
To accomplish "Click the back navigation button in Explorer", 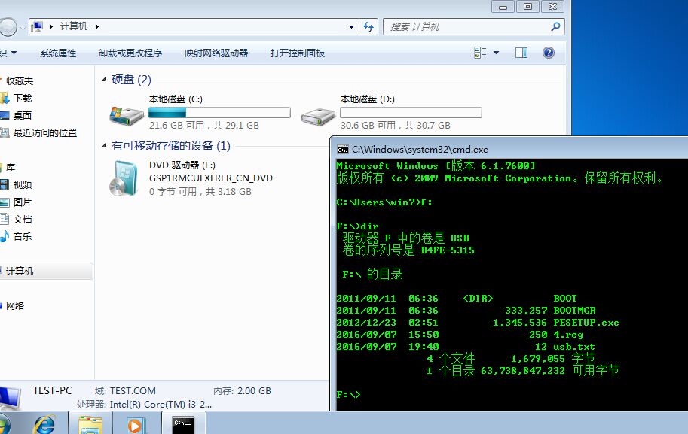I will [7, 27].
